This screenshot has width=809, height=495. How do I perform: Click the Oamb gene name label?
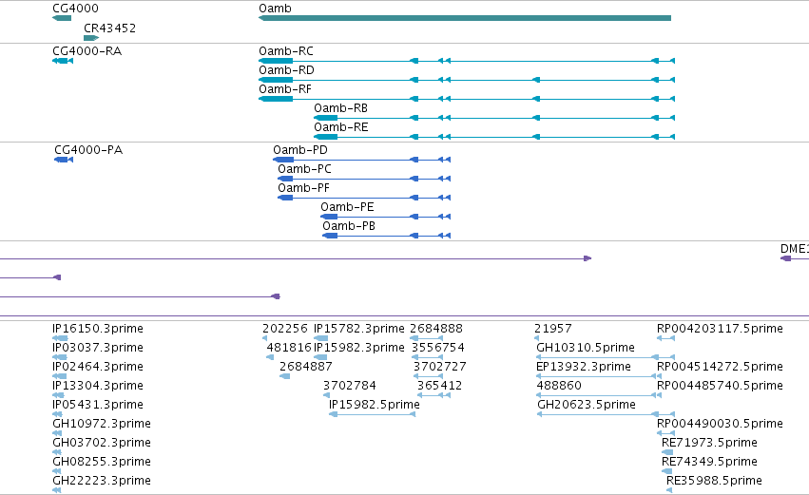click(275, 9)
